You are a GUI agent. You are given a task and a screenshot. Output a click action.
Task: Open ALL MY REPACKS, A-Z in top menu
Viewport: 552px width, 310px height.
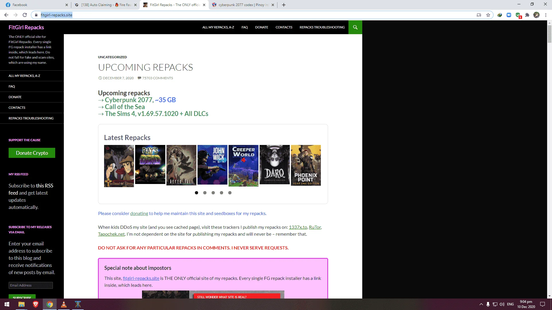tap(218, 27)
